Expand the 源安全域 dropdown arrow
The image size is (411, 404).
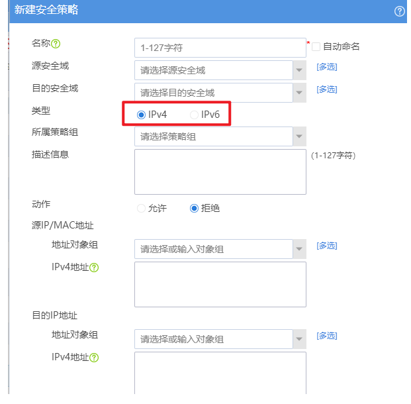tap(299, 70)
